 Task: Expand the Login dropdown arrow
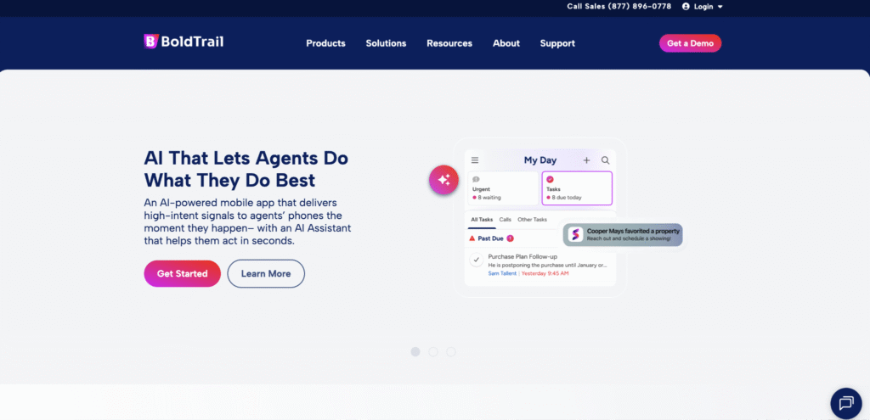pos(720,7)
